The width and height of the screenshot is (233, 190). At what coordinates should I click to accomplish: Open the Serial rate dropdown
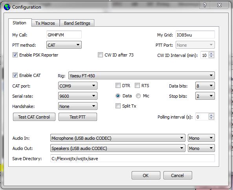[x=77, y=96]
